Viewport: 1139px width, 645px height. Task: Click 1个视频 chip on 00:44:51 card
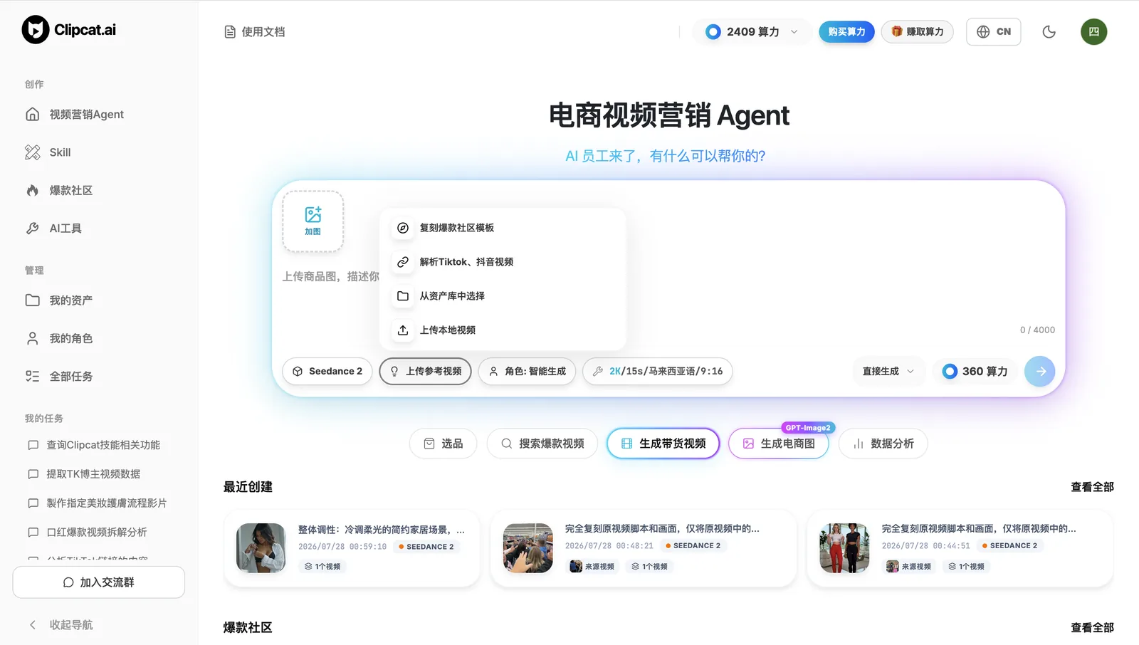coord(966,567)
